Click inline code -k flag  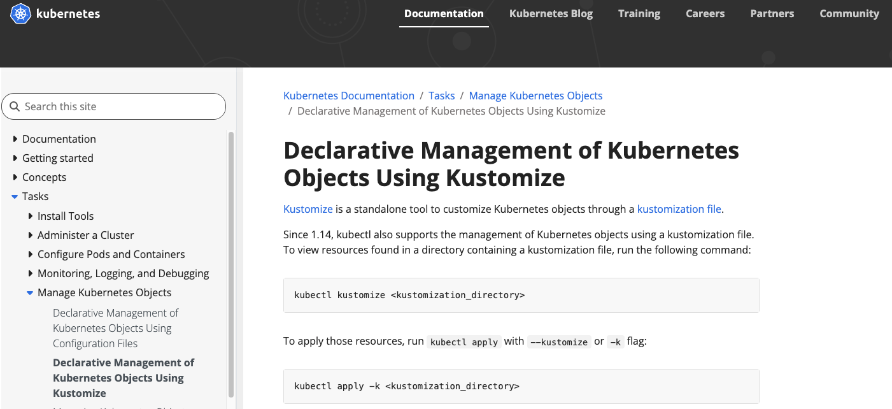pyautogui.click(x=616, y=341)
